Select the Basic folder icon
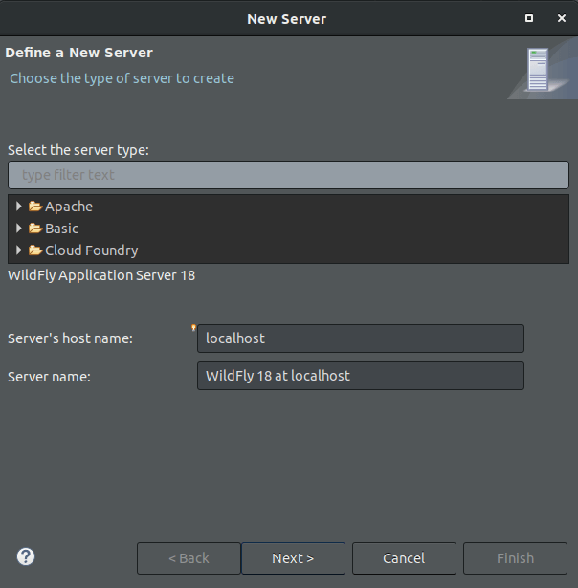578x588 pixels. 35,229
